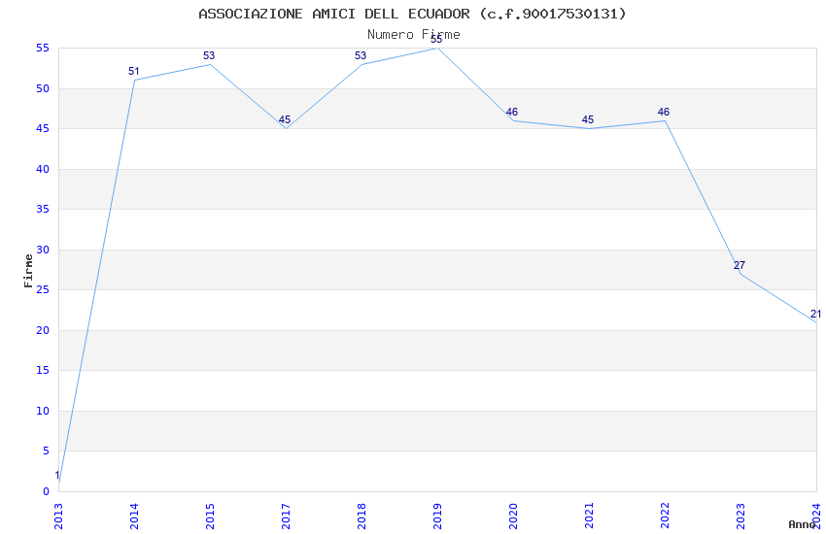Click y-axis tick value 0
826x534 pixels.
46,491
